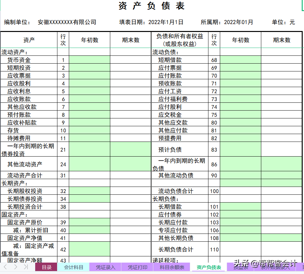Select the 流动资产合计 row label
The height and width of the screenshot is (274, 304).
tap(25, 175)
